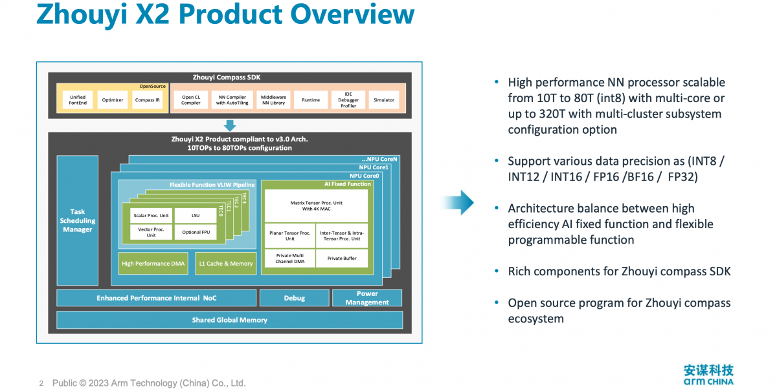Click the bullet starting "Architecture balance between"
Viewport: 777px width, 391px height.
coord(611,224)
